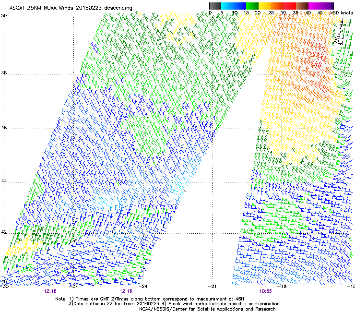Click the longitude label '-18'

[x=282, y=287]
